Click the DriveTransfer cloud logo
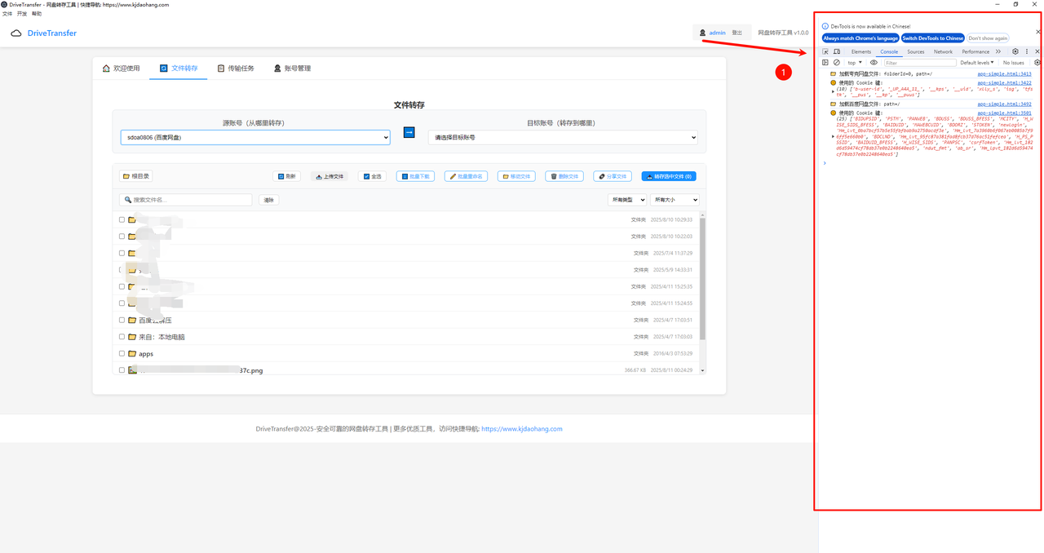The height and width of the screenshot is (553, 1044). tap(16, 33)
